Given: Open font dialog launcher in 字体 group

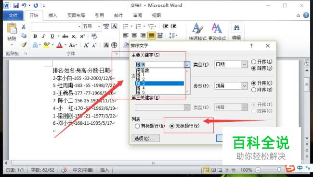Looking at the screenshot, I should 116,54.
